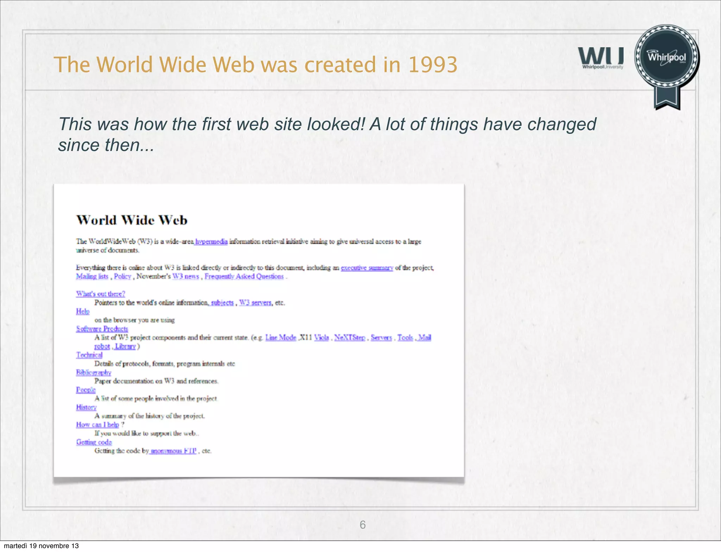This screenshot has height=552, width=721.
Task: Open the People link
Action: click(x=86, y=390)
